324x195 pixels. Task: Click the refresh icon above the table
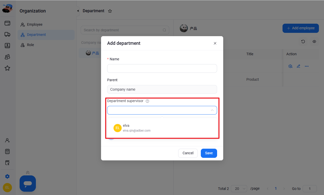(x=303, y=41)
